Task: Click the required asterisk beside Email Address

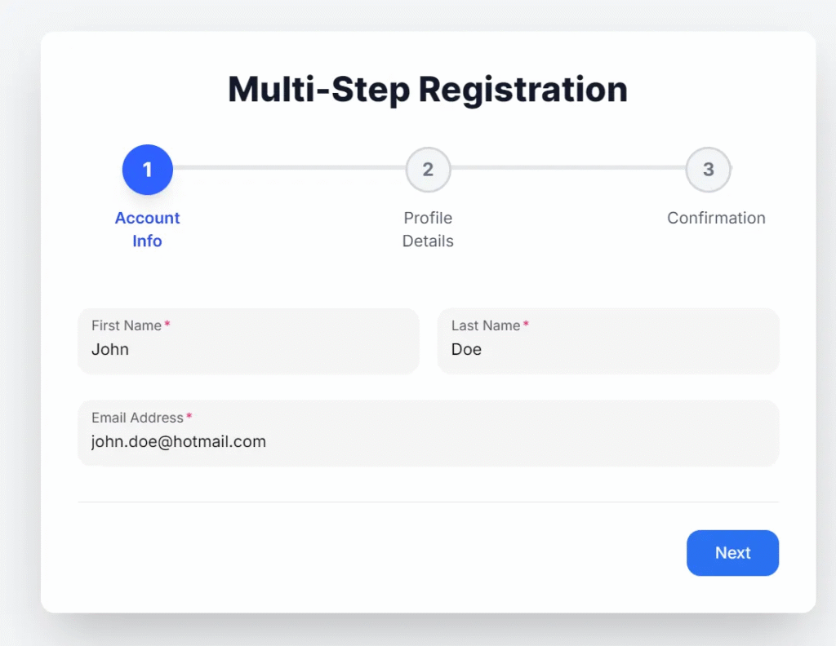Action: click(189, 417)
